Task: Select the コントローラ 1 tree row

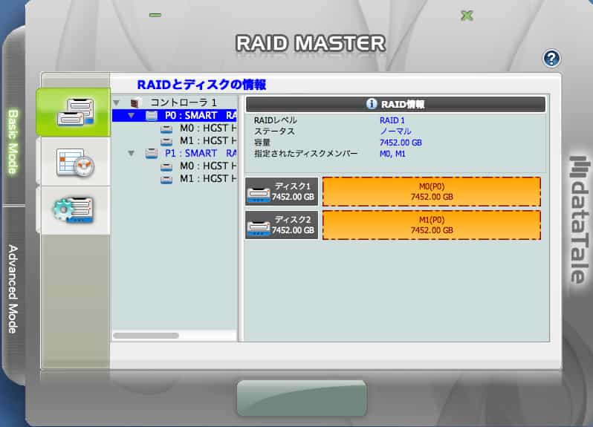Action: tap(175, 102)
